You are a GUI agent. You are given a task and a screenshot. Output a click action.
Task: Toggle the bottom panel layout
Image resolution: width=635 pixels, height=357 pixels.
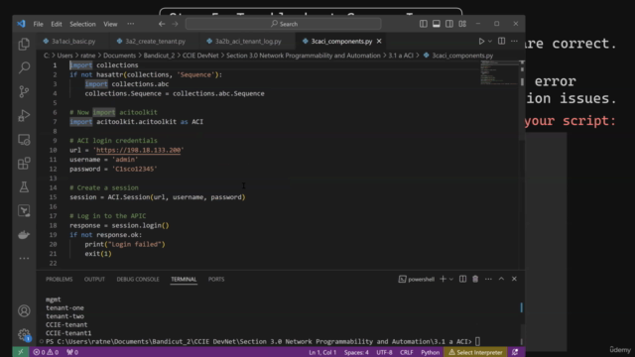437,24
